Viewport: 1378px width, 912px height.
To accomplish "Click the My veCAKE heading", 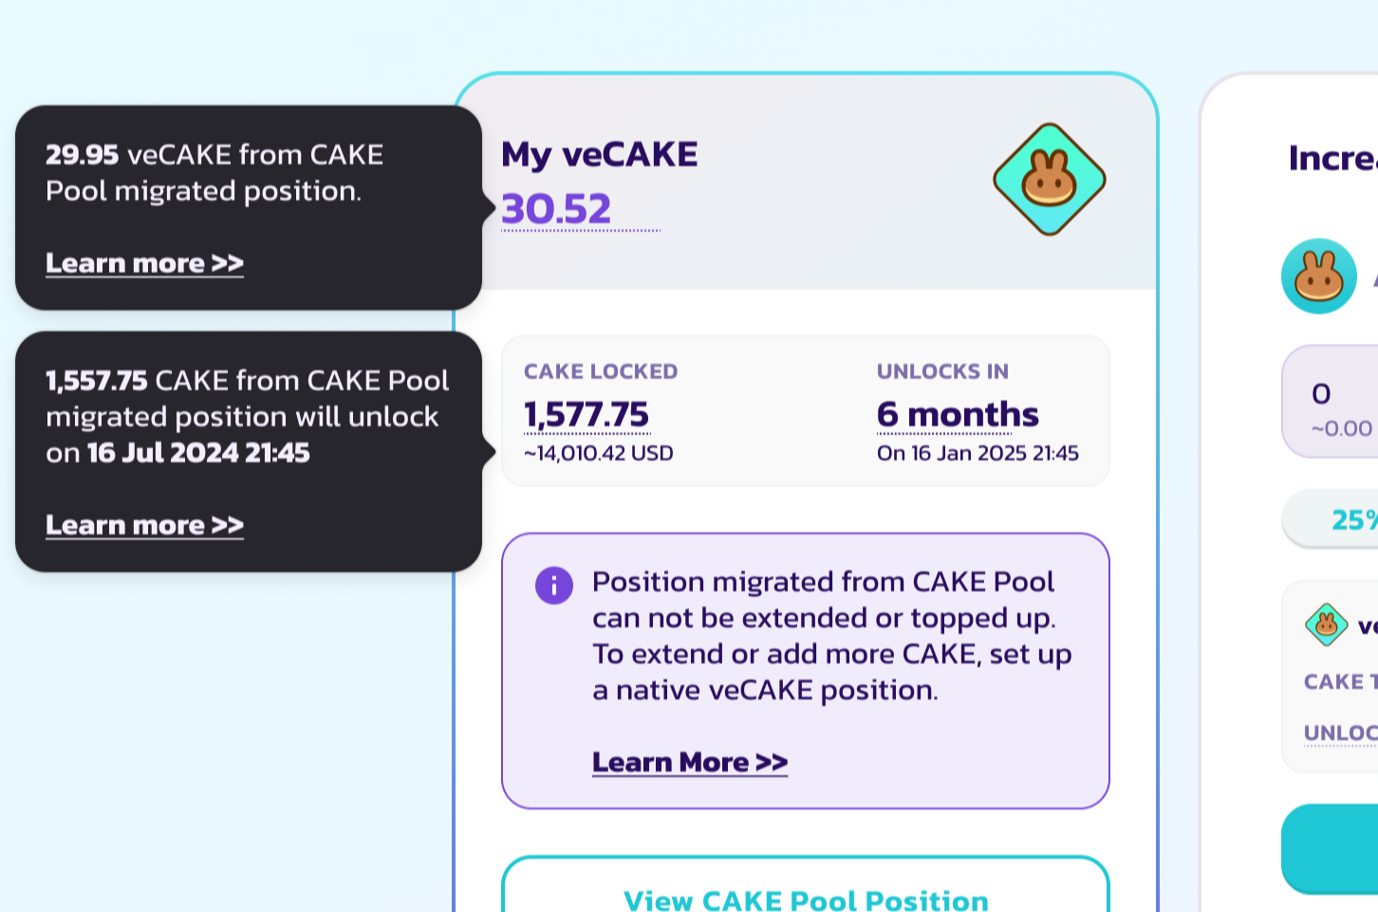I will point(600,154).
